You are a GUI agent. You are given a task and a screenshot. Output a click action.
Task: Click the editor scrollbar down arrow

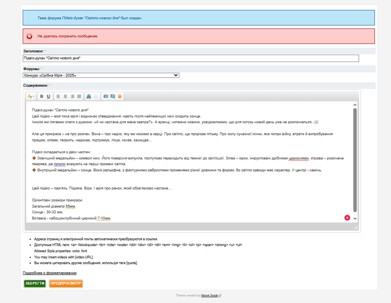(355, 219)
